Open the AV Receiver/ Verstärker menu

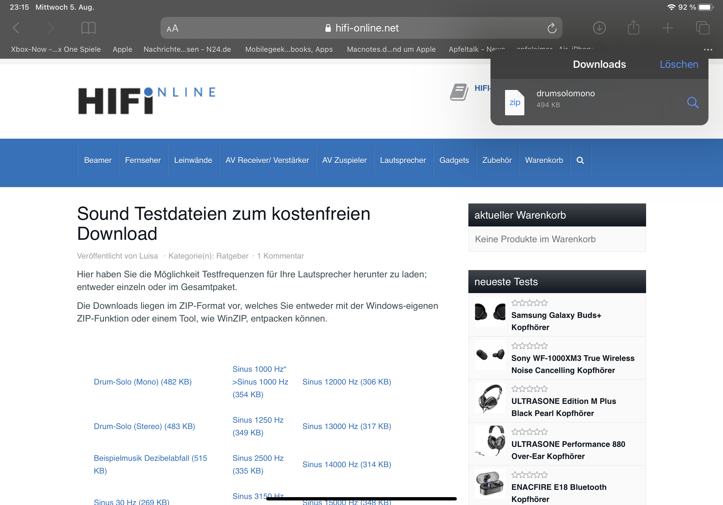click(x=267, y=160)
